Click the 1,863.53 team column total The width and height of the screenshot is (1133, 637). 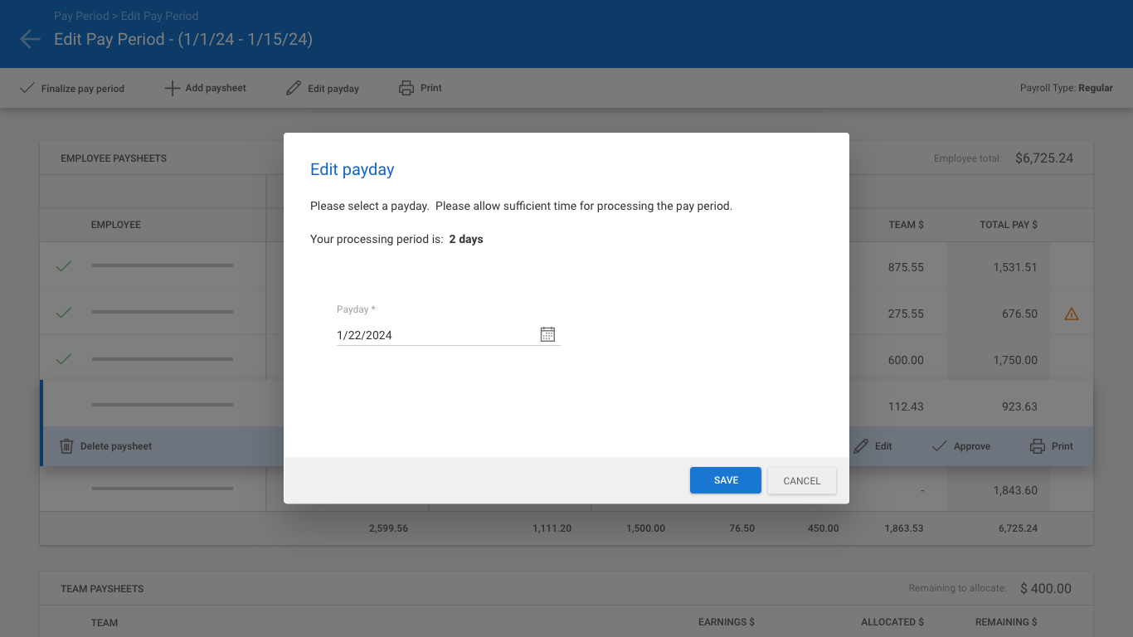pos(904,528)
